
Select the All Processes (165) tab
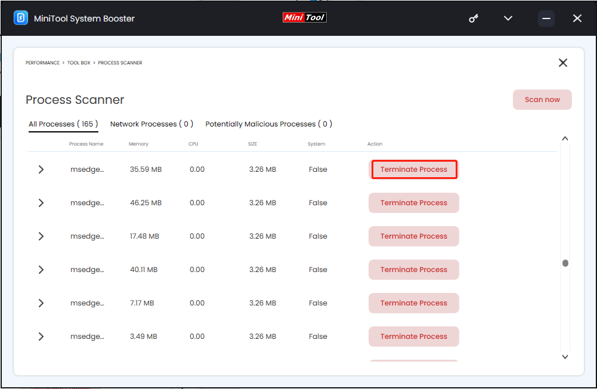pyautogui.click(x=63, y=124)
